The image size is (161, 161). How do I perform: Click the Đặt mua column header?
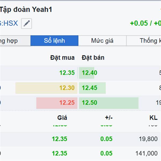pyautogui.click(x=62, y=58)
